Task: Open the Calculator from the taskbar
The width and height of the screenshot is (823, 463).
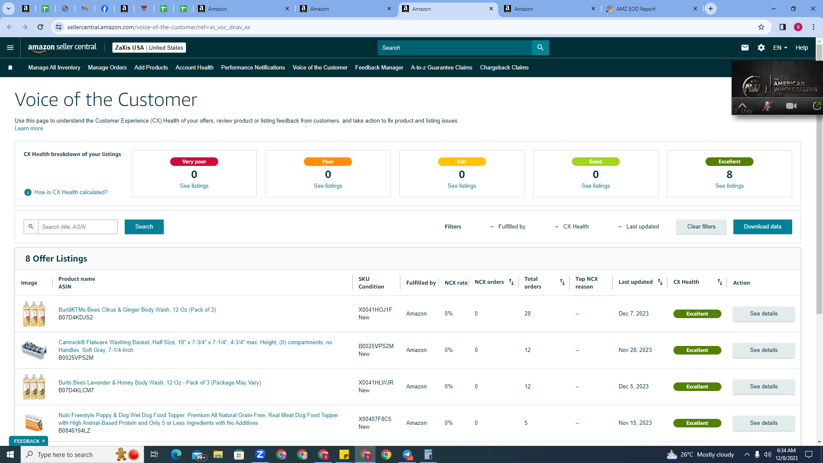Action: tap(428, 454)
